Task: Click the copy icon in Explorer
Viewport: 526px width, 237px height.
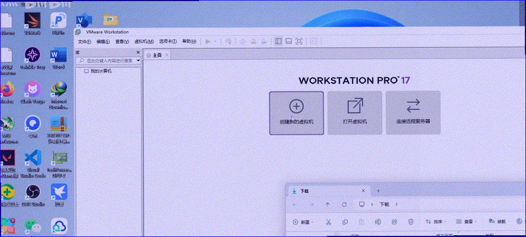Action: [x=345, y=222]
